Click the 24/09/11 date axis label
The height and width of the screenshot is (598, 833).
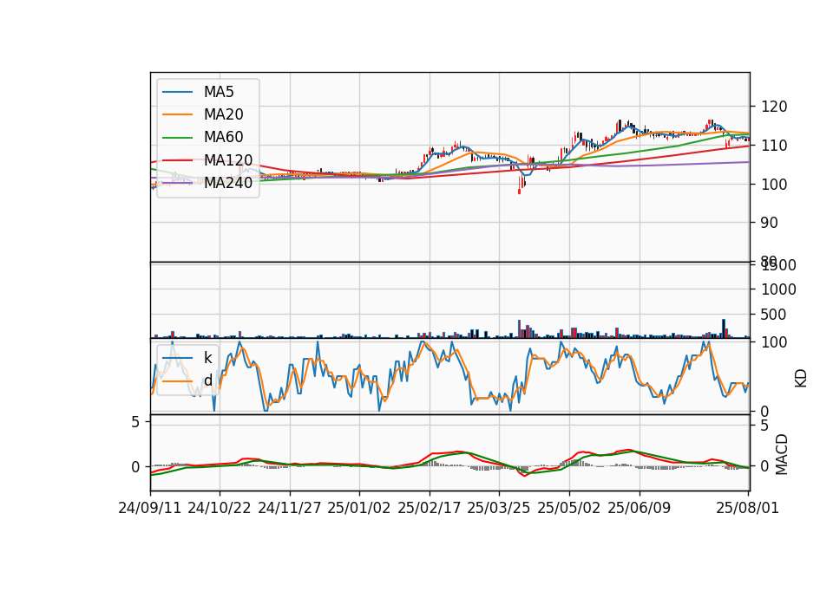(x=150, y=508)
